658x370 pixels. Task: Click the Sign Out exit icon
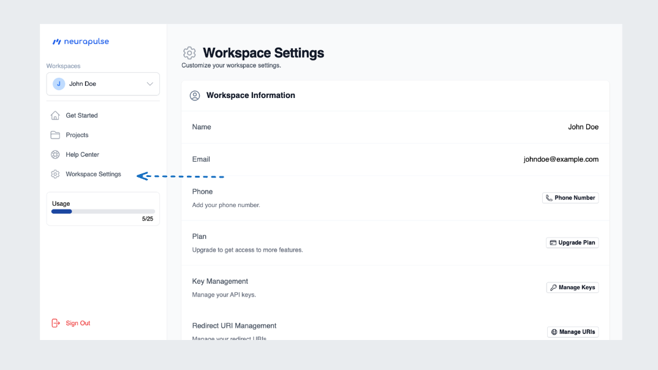55,323
